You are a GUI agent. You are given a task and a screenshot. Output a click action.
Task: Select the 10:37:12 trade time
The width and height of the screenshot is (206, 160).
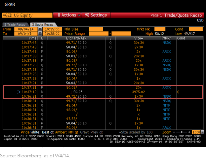[x=29, y=92]
